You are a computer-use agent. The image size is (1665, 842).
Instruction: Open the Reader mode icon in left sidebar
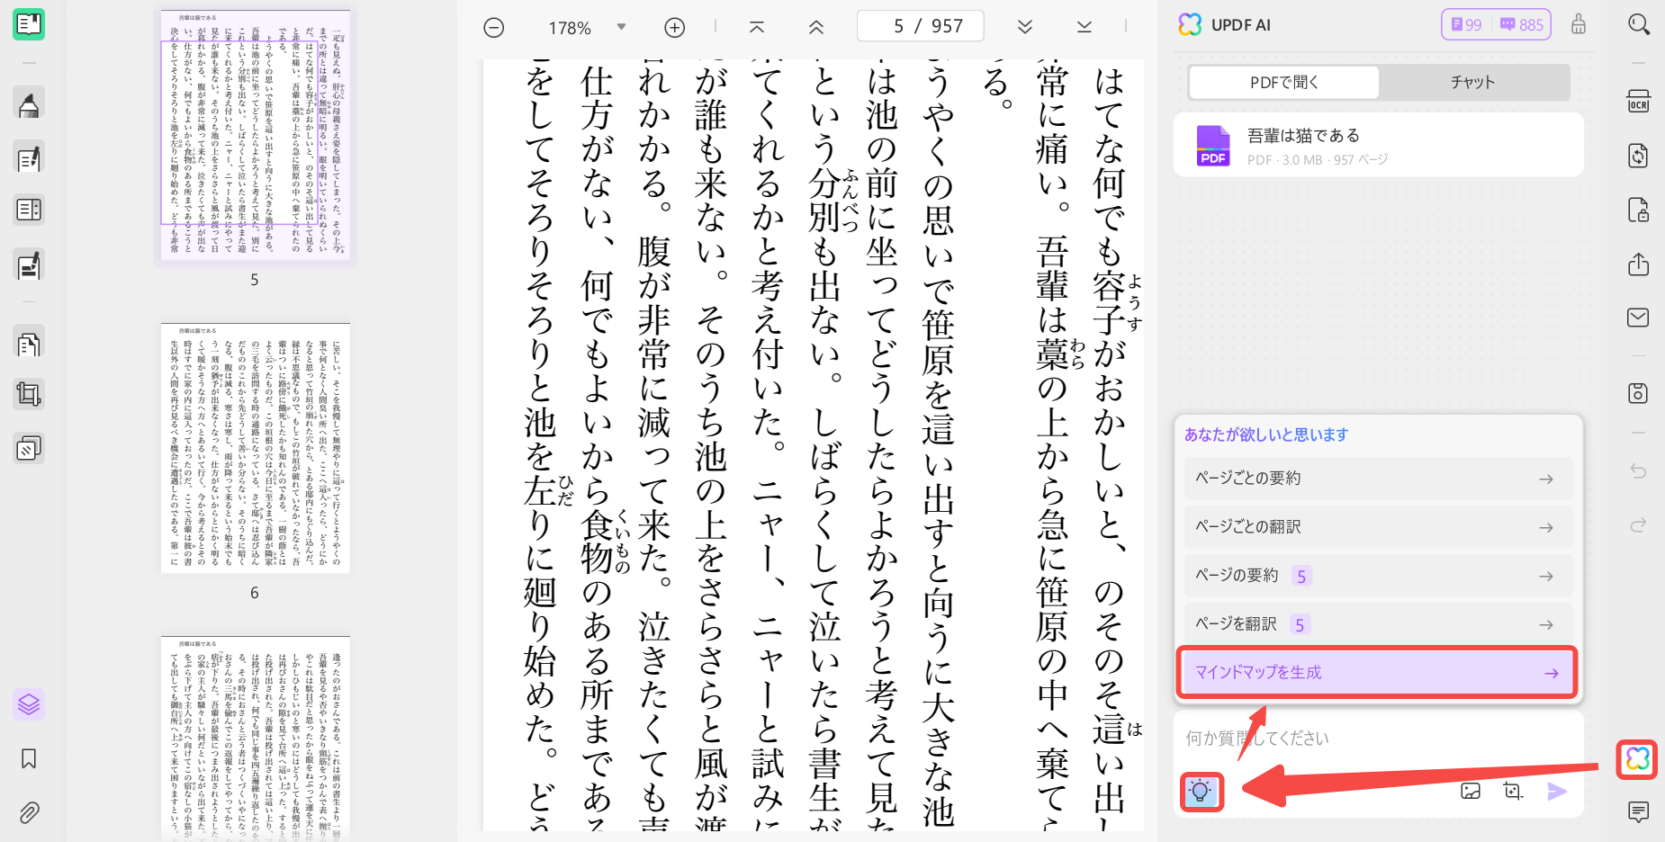(x=29, y=24)
